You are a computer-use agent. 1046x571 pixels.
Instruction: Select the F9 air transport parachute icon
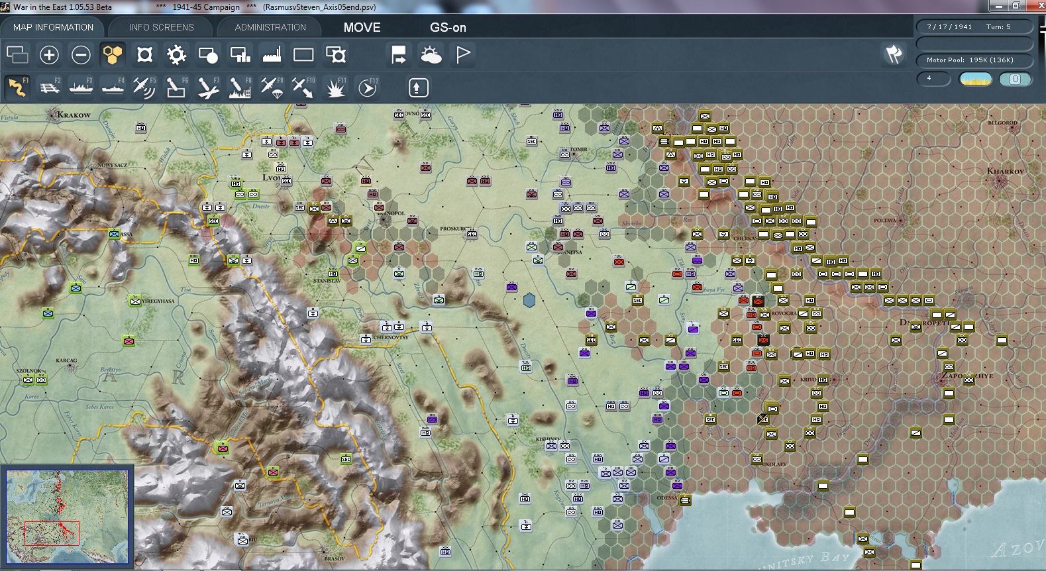[272, 87]
